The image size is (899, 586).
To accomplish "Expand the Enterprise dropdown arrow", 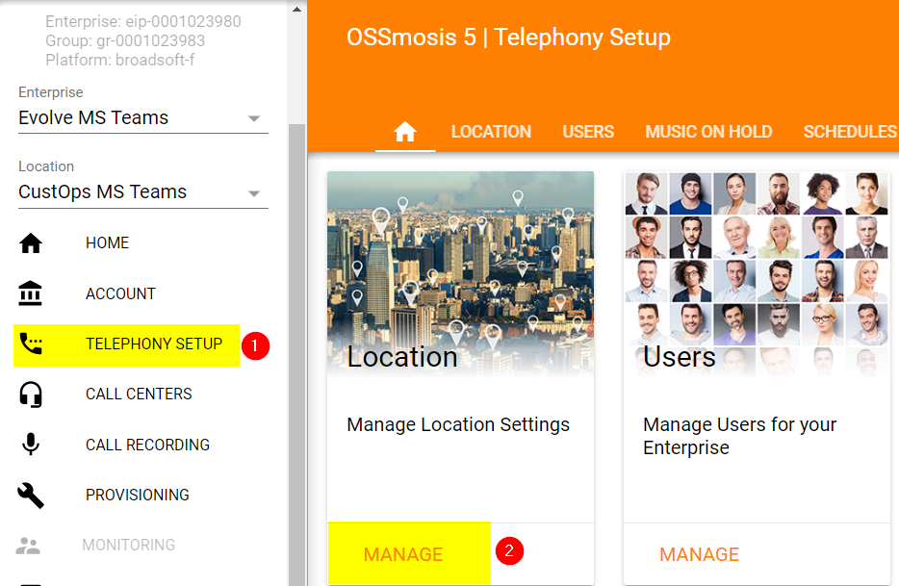I will coord(254,119).
